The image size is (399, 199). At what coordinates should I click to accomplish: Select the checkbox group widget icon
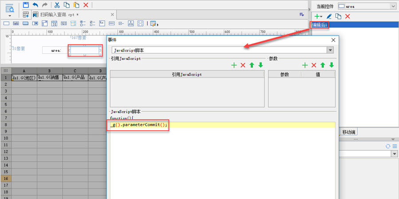(x=93, y=23)
